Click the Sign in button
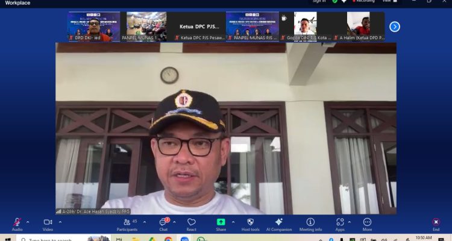The width and height of the screenshot is (452, 241). 319,1
